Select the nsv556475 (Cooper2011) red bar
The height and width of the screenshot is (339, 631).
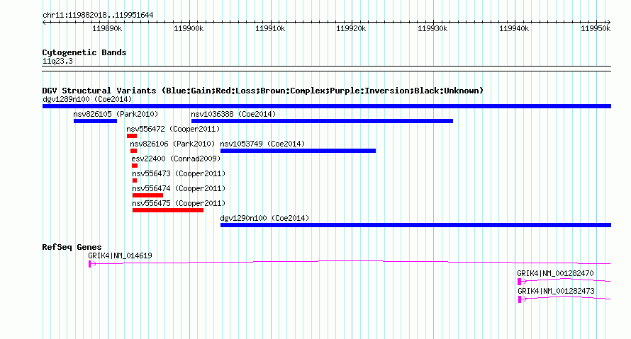(168, 210)
